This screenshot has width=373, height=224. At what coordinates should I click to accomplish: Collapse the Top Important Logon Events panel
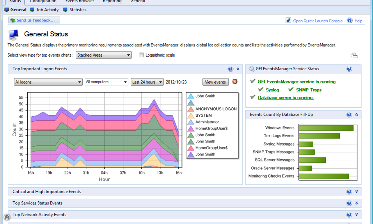click(x=238, y=69)
